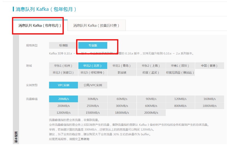Click the 规格类型 label
This screenshot has height=146, width=227.
[x=32, y=46]
